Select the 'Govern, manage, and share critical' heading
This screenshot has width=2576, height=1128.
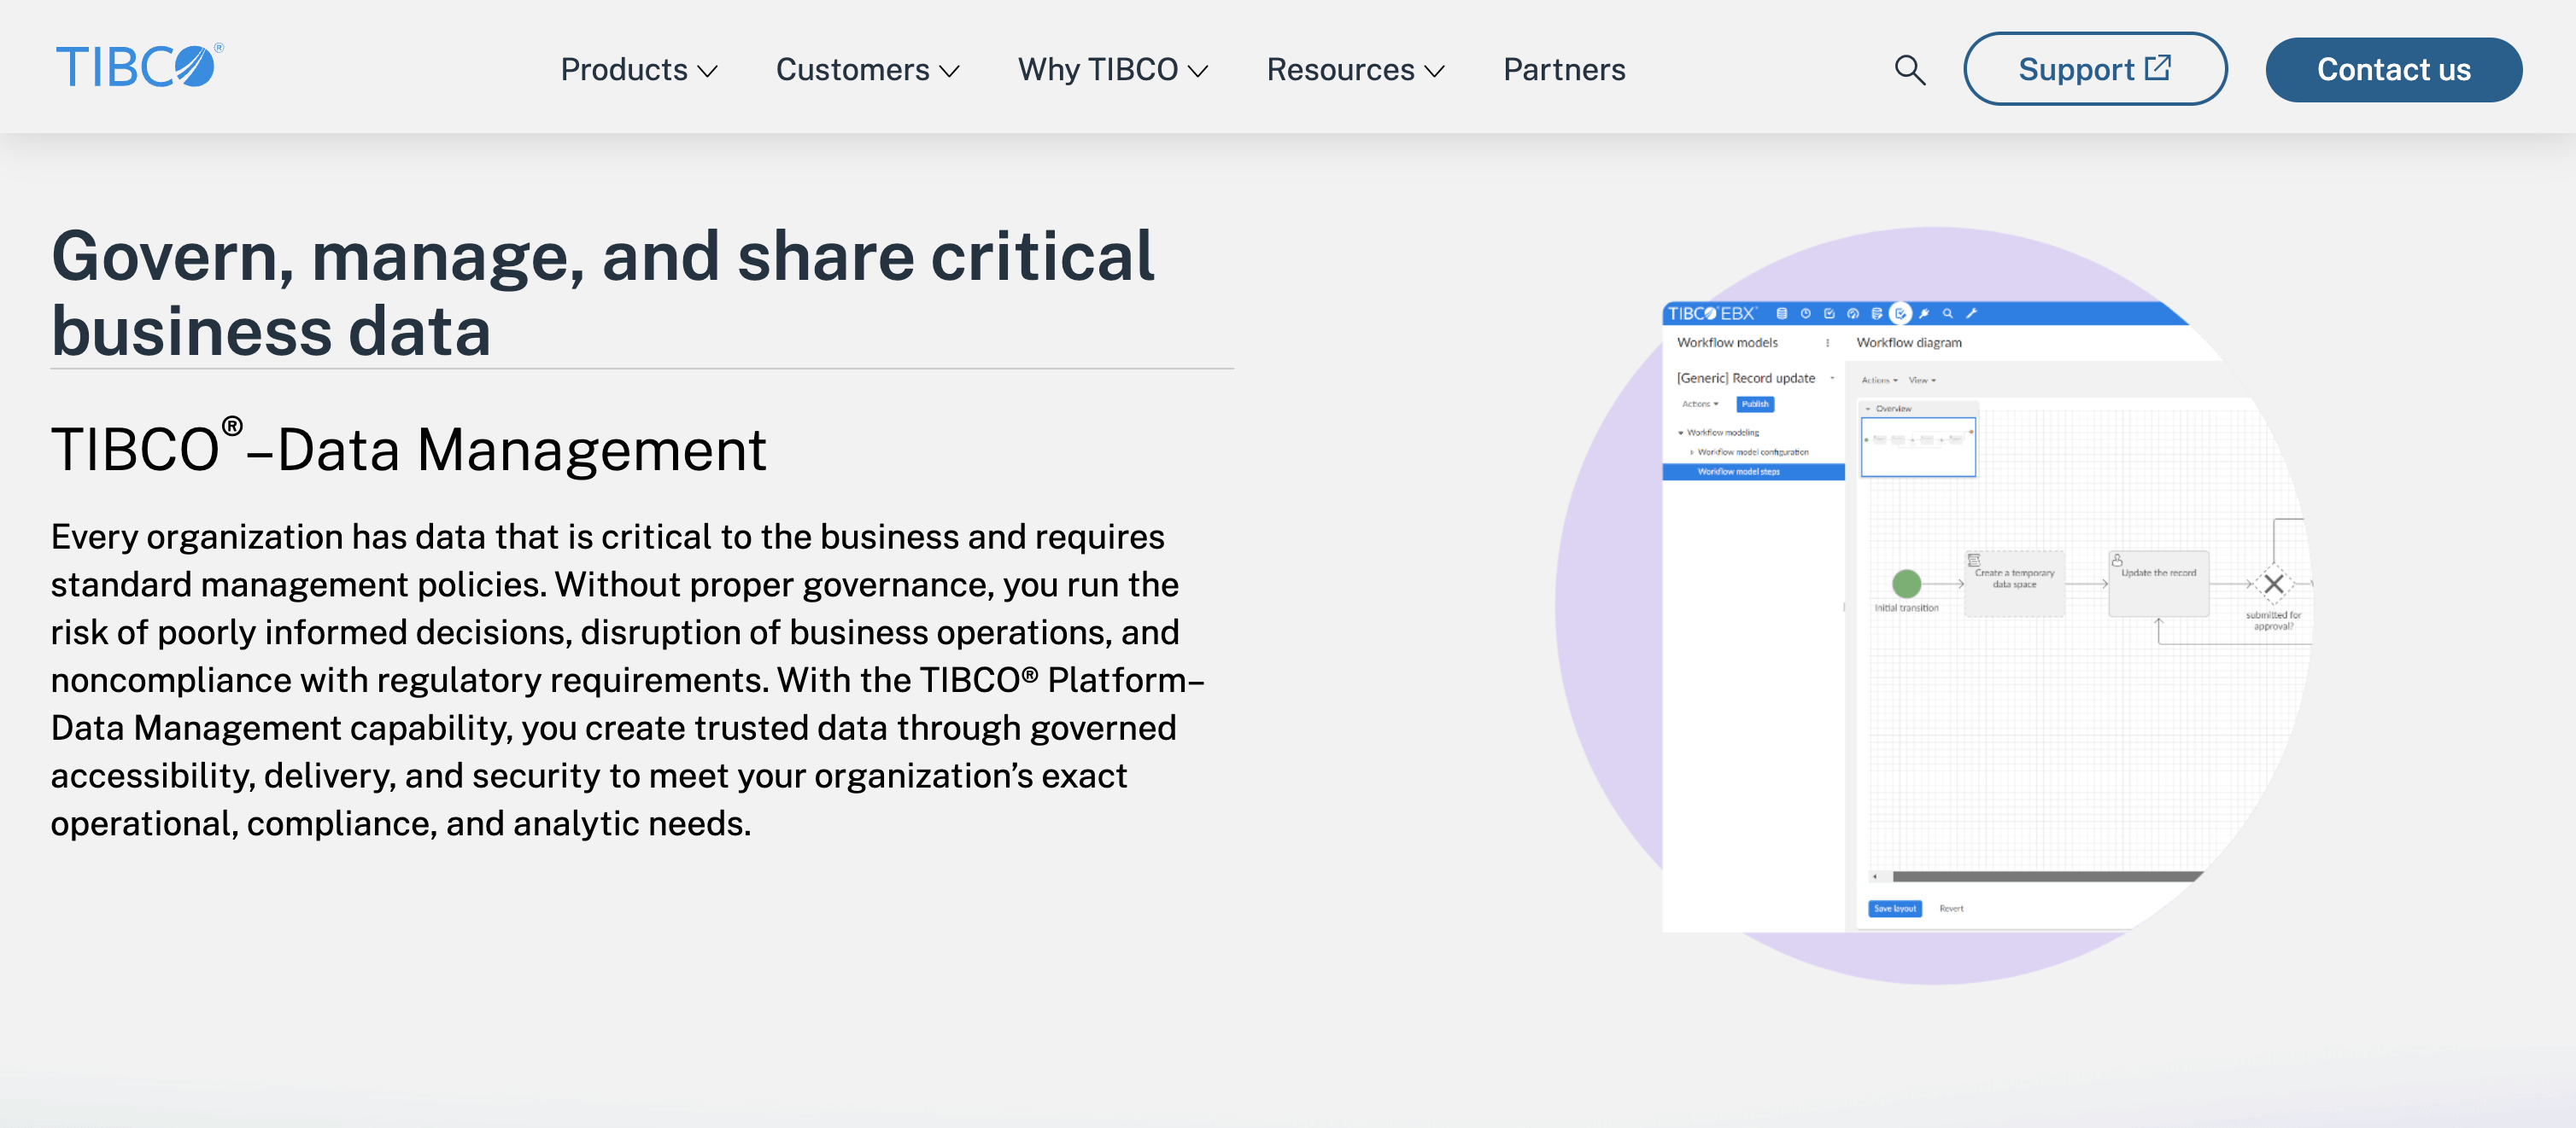click(x=603, y=293)
